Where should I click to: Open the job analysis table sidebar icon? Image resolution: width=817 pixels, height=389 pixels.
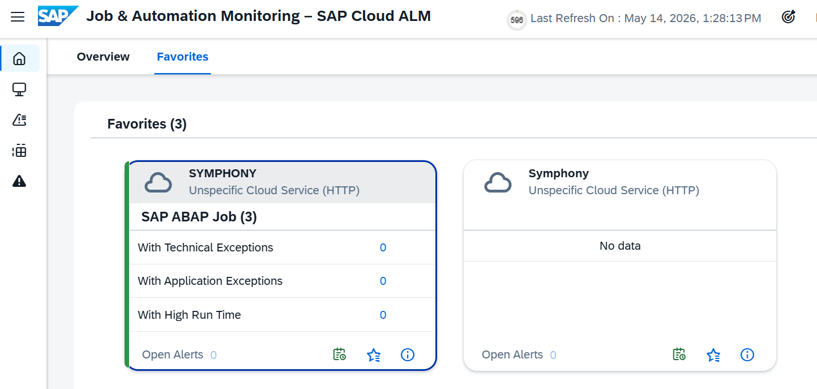point(19,151)
